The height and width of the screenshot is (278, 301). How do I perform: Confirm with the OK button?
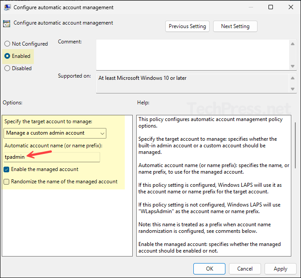[210, 269]
